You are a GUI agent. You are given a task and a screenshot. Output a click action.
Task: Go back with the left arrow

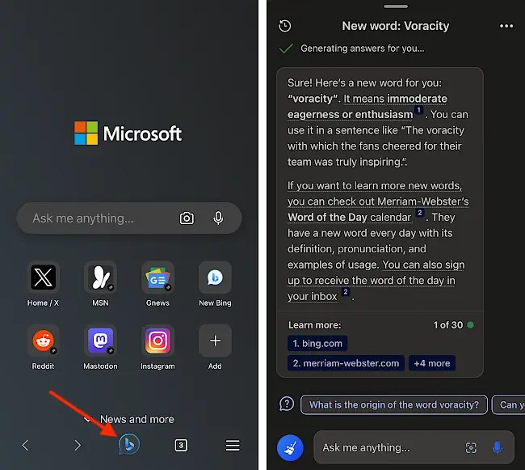[25, 446]
